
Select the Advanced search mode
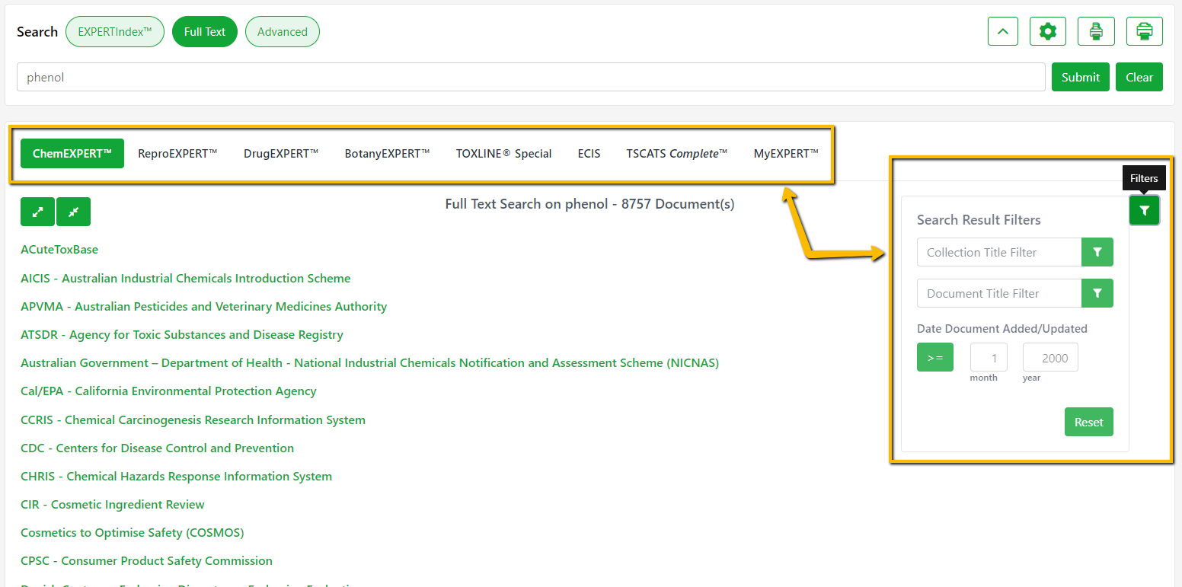pyautogui.click(x=282, y=32)
